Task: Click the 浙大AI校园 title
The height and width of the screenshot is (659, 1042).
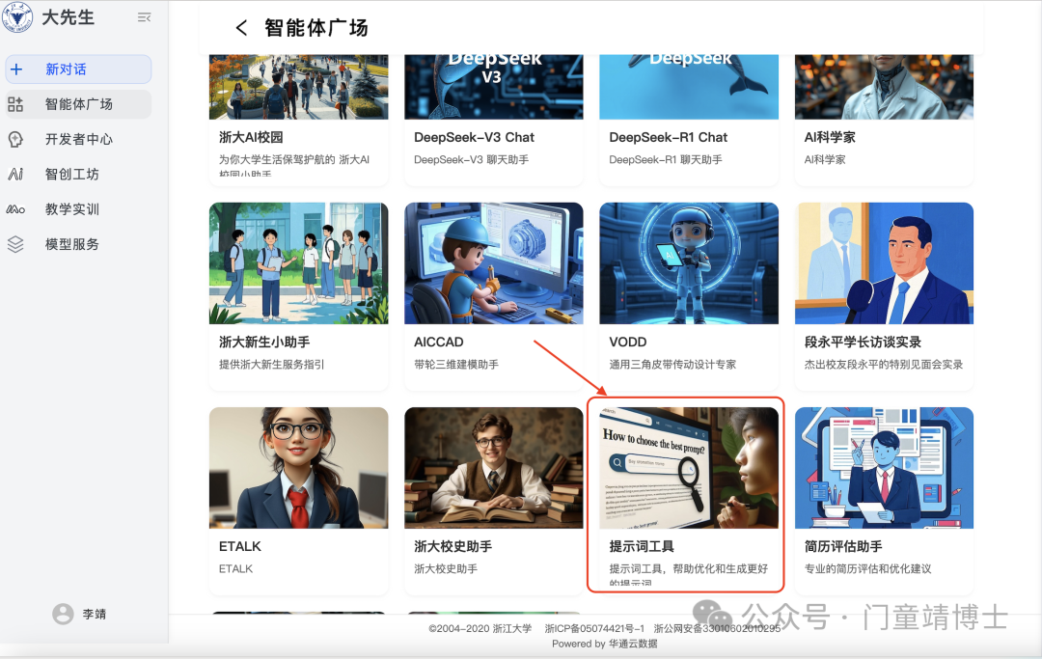Action: (251, 138)
